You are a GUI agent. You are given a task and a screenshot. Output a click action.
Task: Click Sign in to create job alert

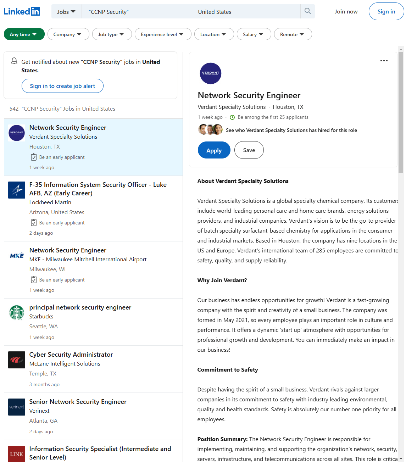(x=62, y=86)
